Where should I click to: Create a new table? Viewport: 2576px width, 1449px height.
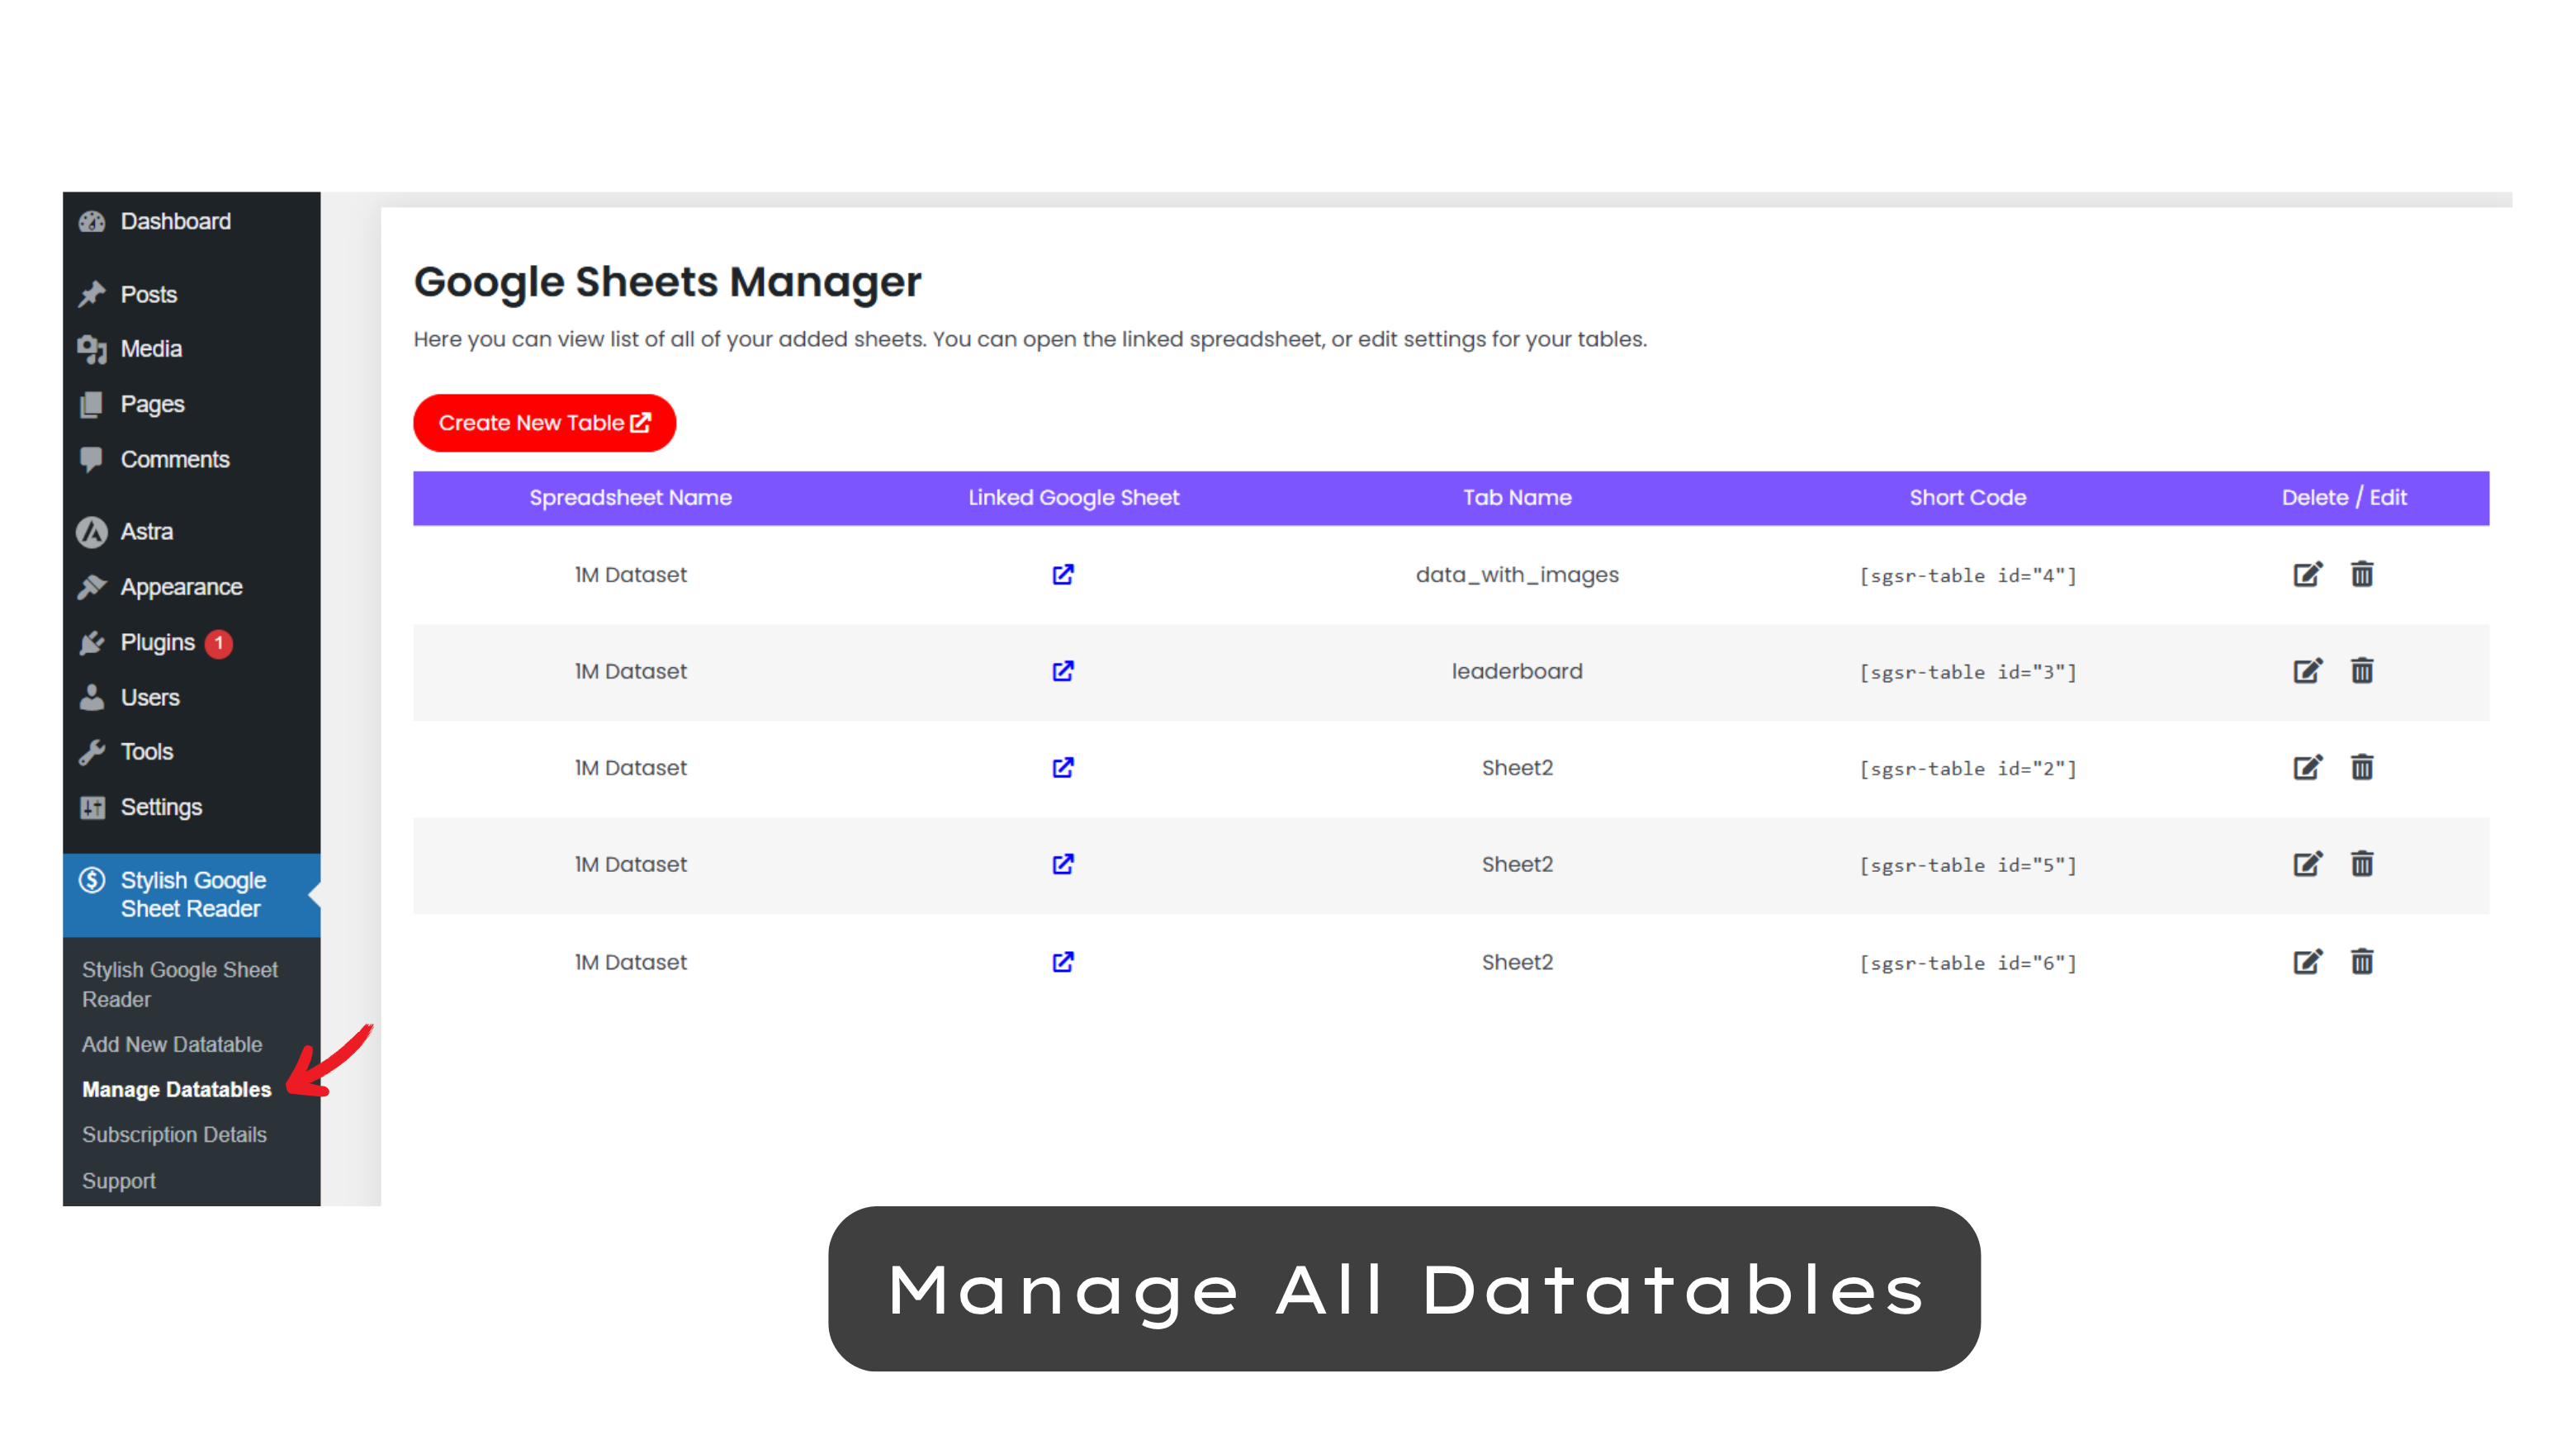544,423
